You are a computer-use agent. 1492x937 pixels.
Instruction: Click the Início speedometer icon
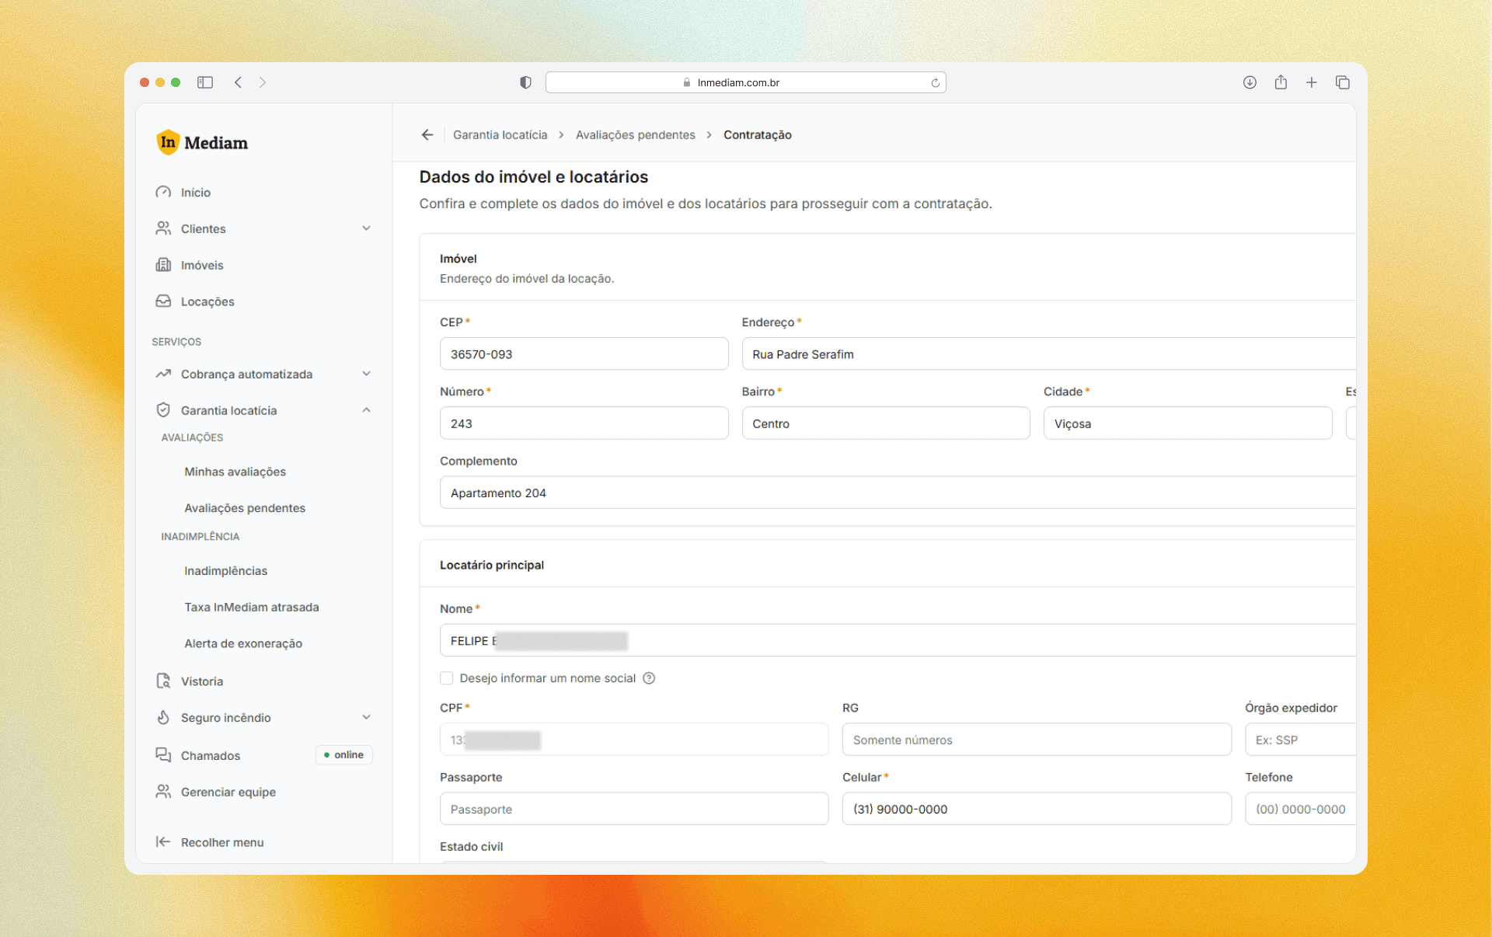(x=163, y=192)
